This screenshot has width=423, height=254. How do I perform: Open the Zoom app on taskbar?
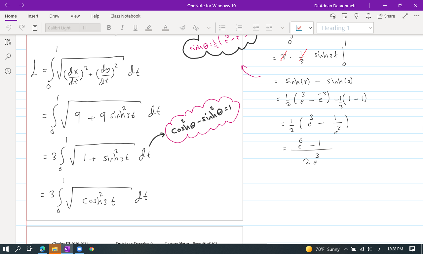pyautogui.click(x=79, y=249)
